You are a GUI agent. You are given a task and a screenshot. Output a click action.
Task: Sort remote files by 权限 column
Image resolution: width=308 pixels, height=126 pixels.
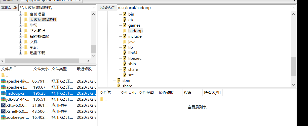[x=192, y=93]
